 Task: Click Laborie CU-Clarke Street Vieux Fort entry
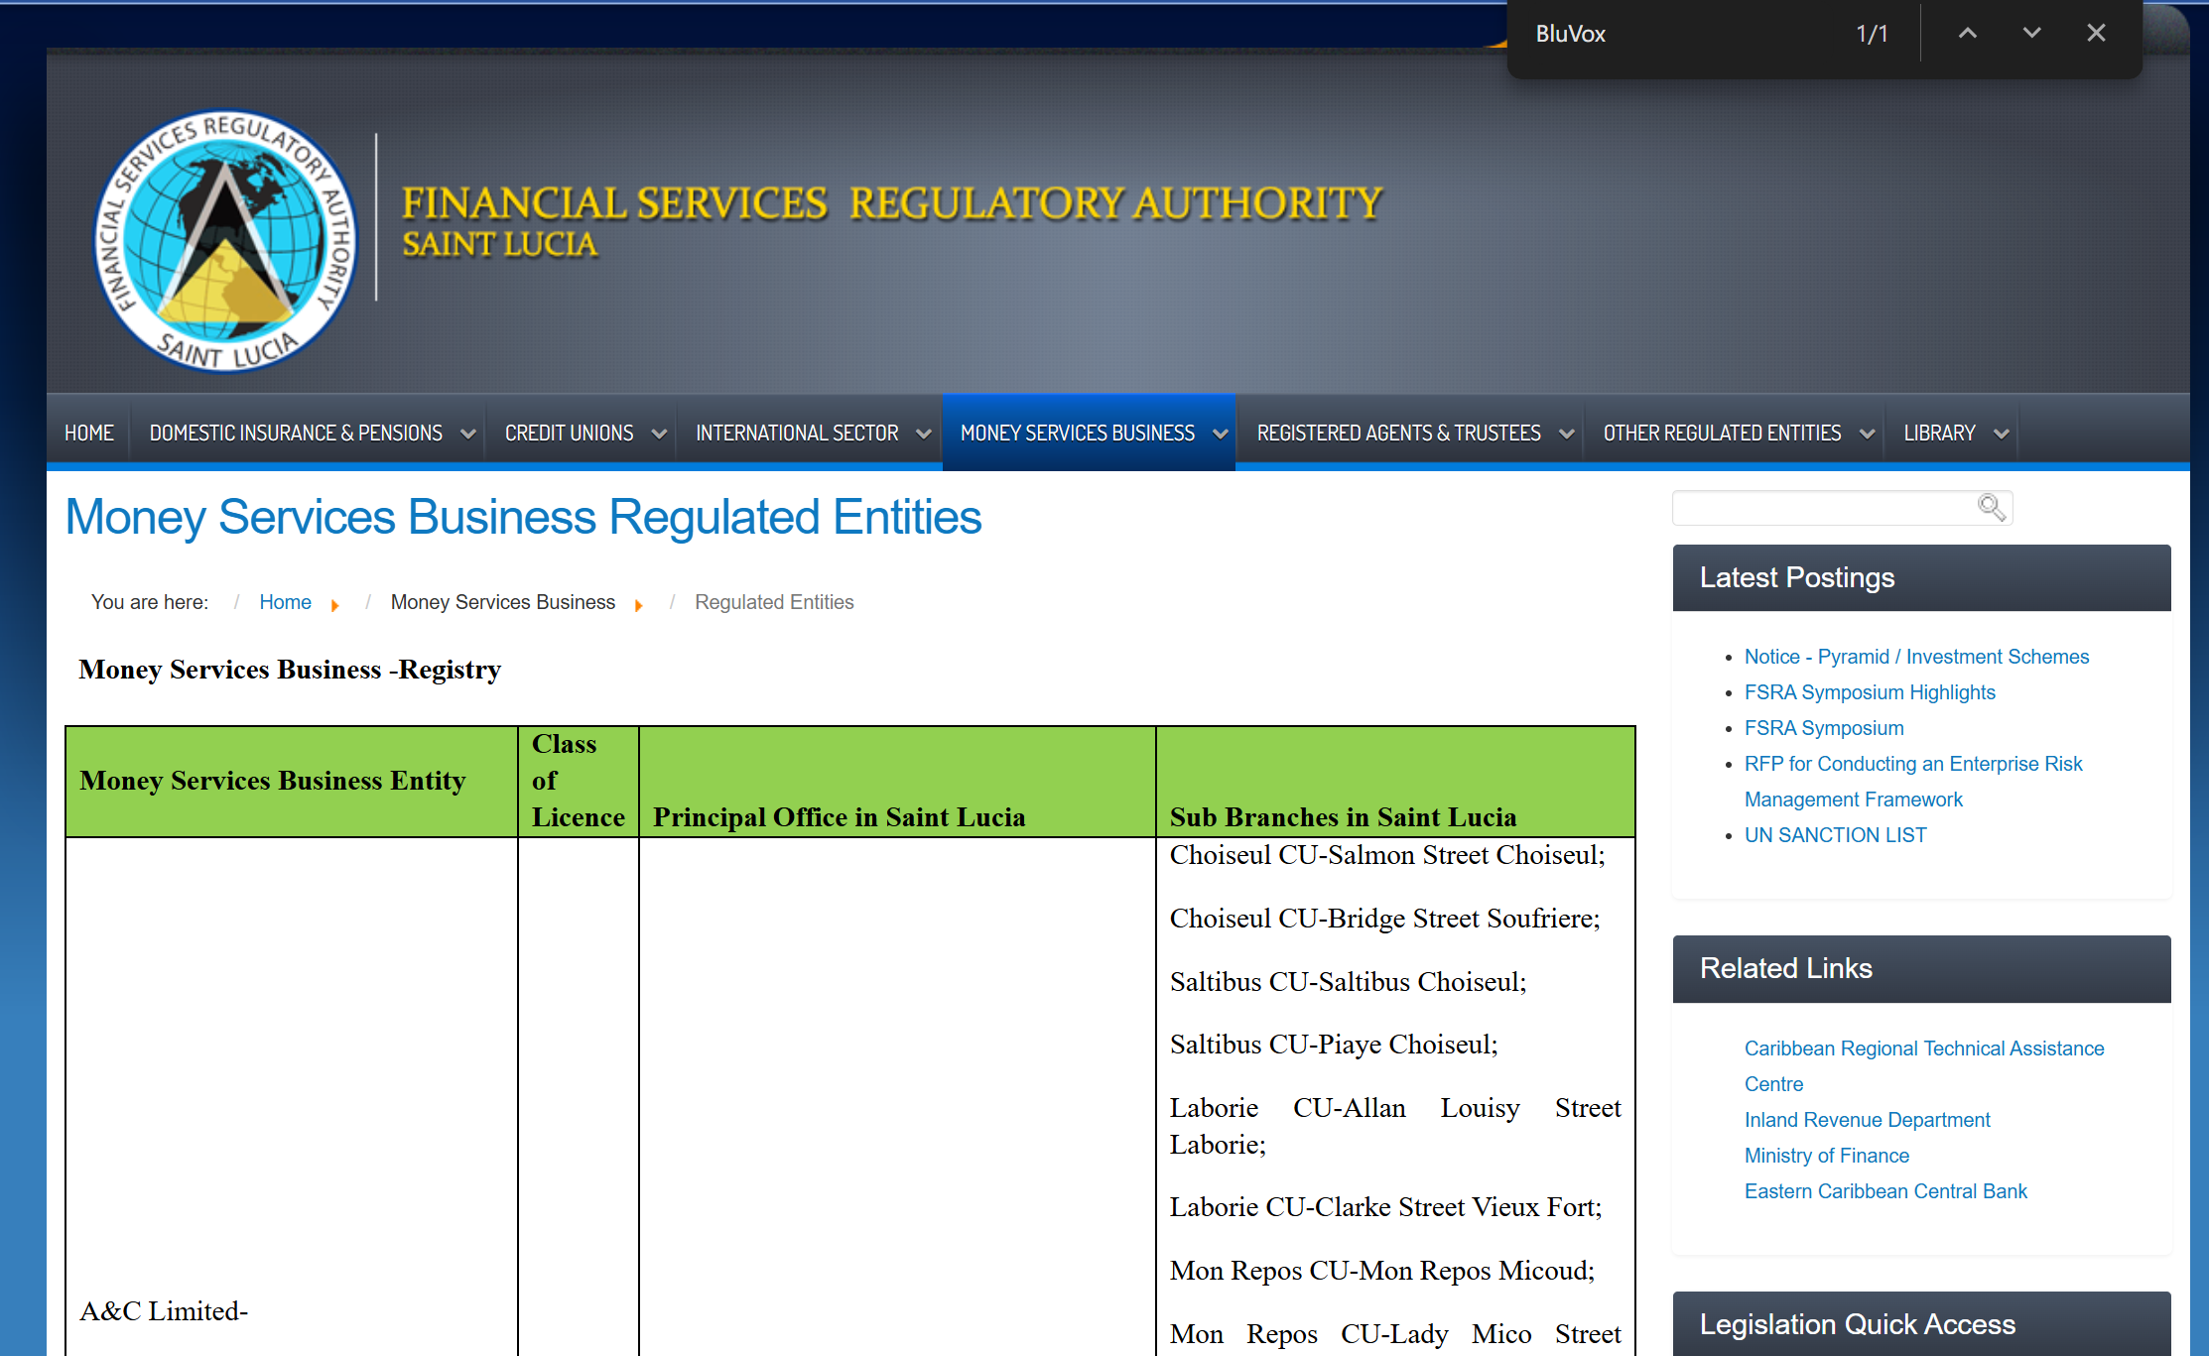tap(1385, 1207)
